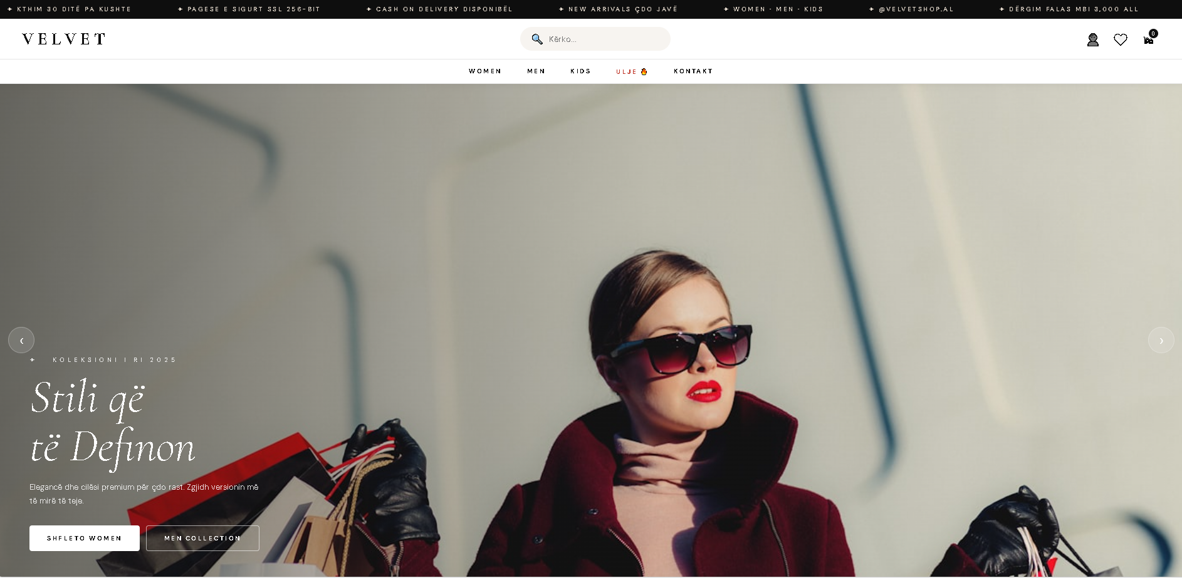Screen dimensions: 1182x578
Task: Click the cart item count badge
Action: click(1153, 34)
